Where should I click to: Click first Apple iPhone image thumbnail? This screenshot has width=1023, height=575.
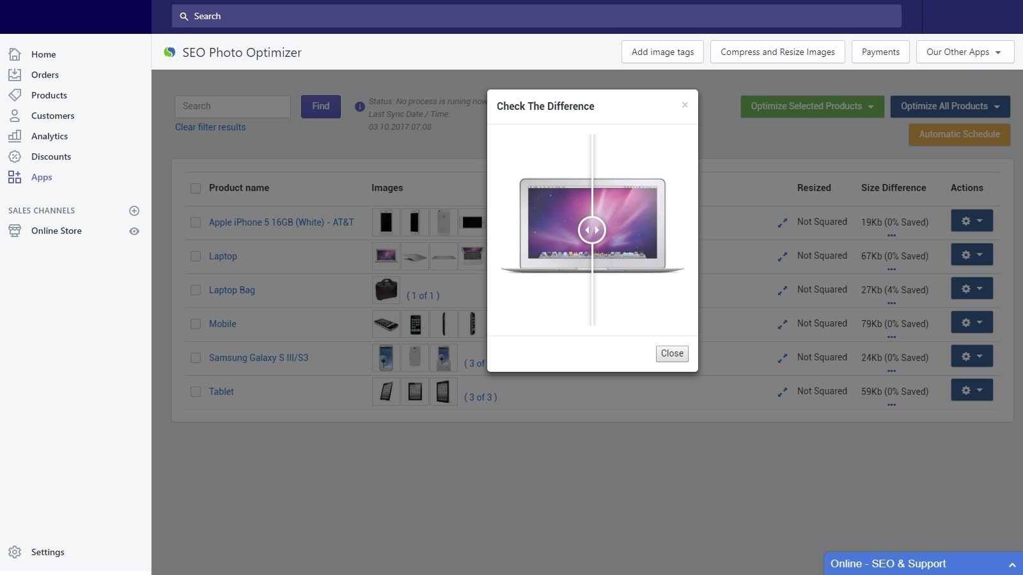386,222
